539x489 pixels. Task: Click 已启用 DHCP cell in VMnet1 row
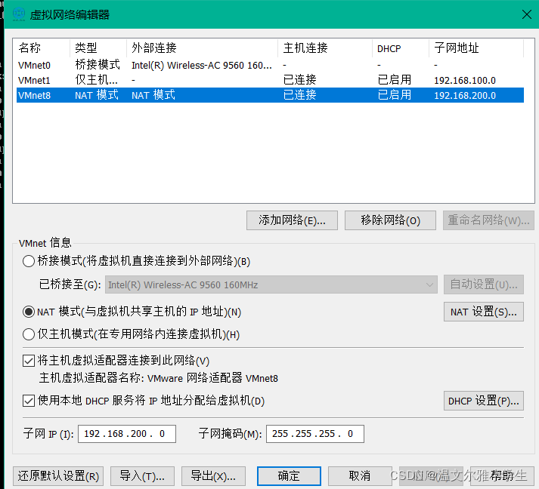click(x=395, y=80)
